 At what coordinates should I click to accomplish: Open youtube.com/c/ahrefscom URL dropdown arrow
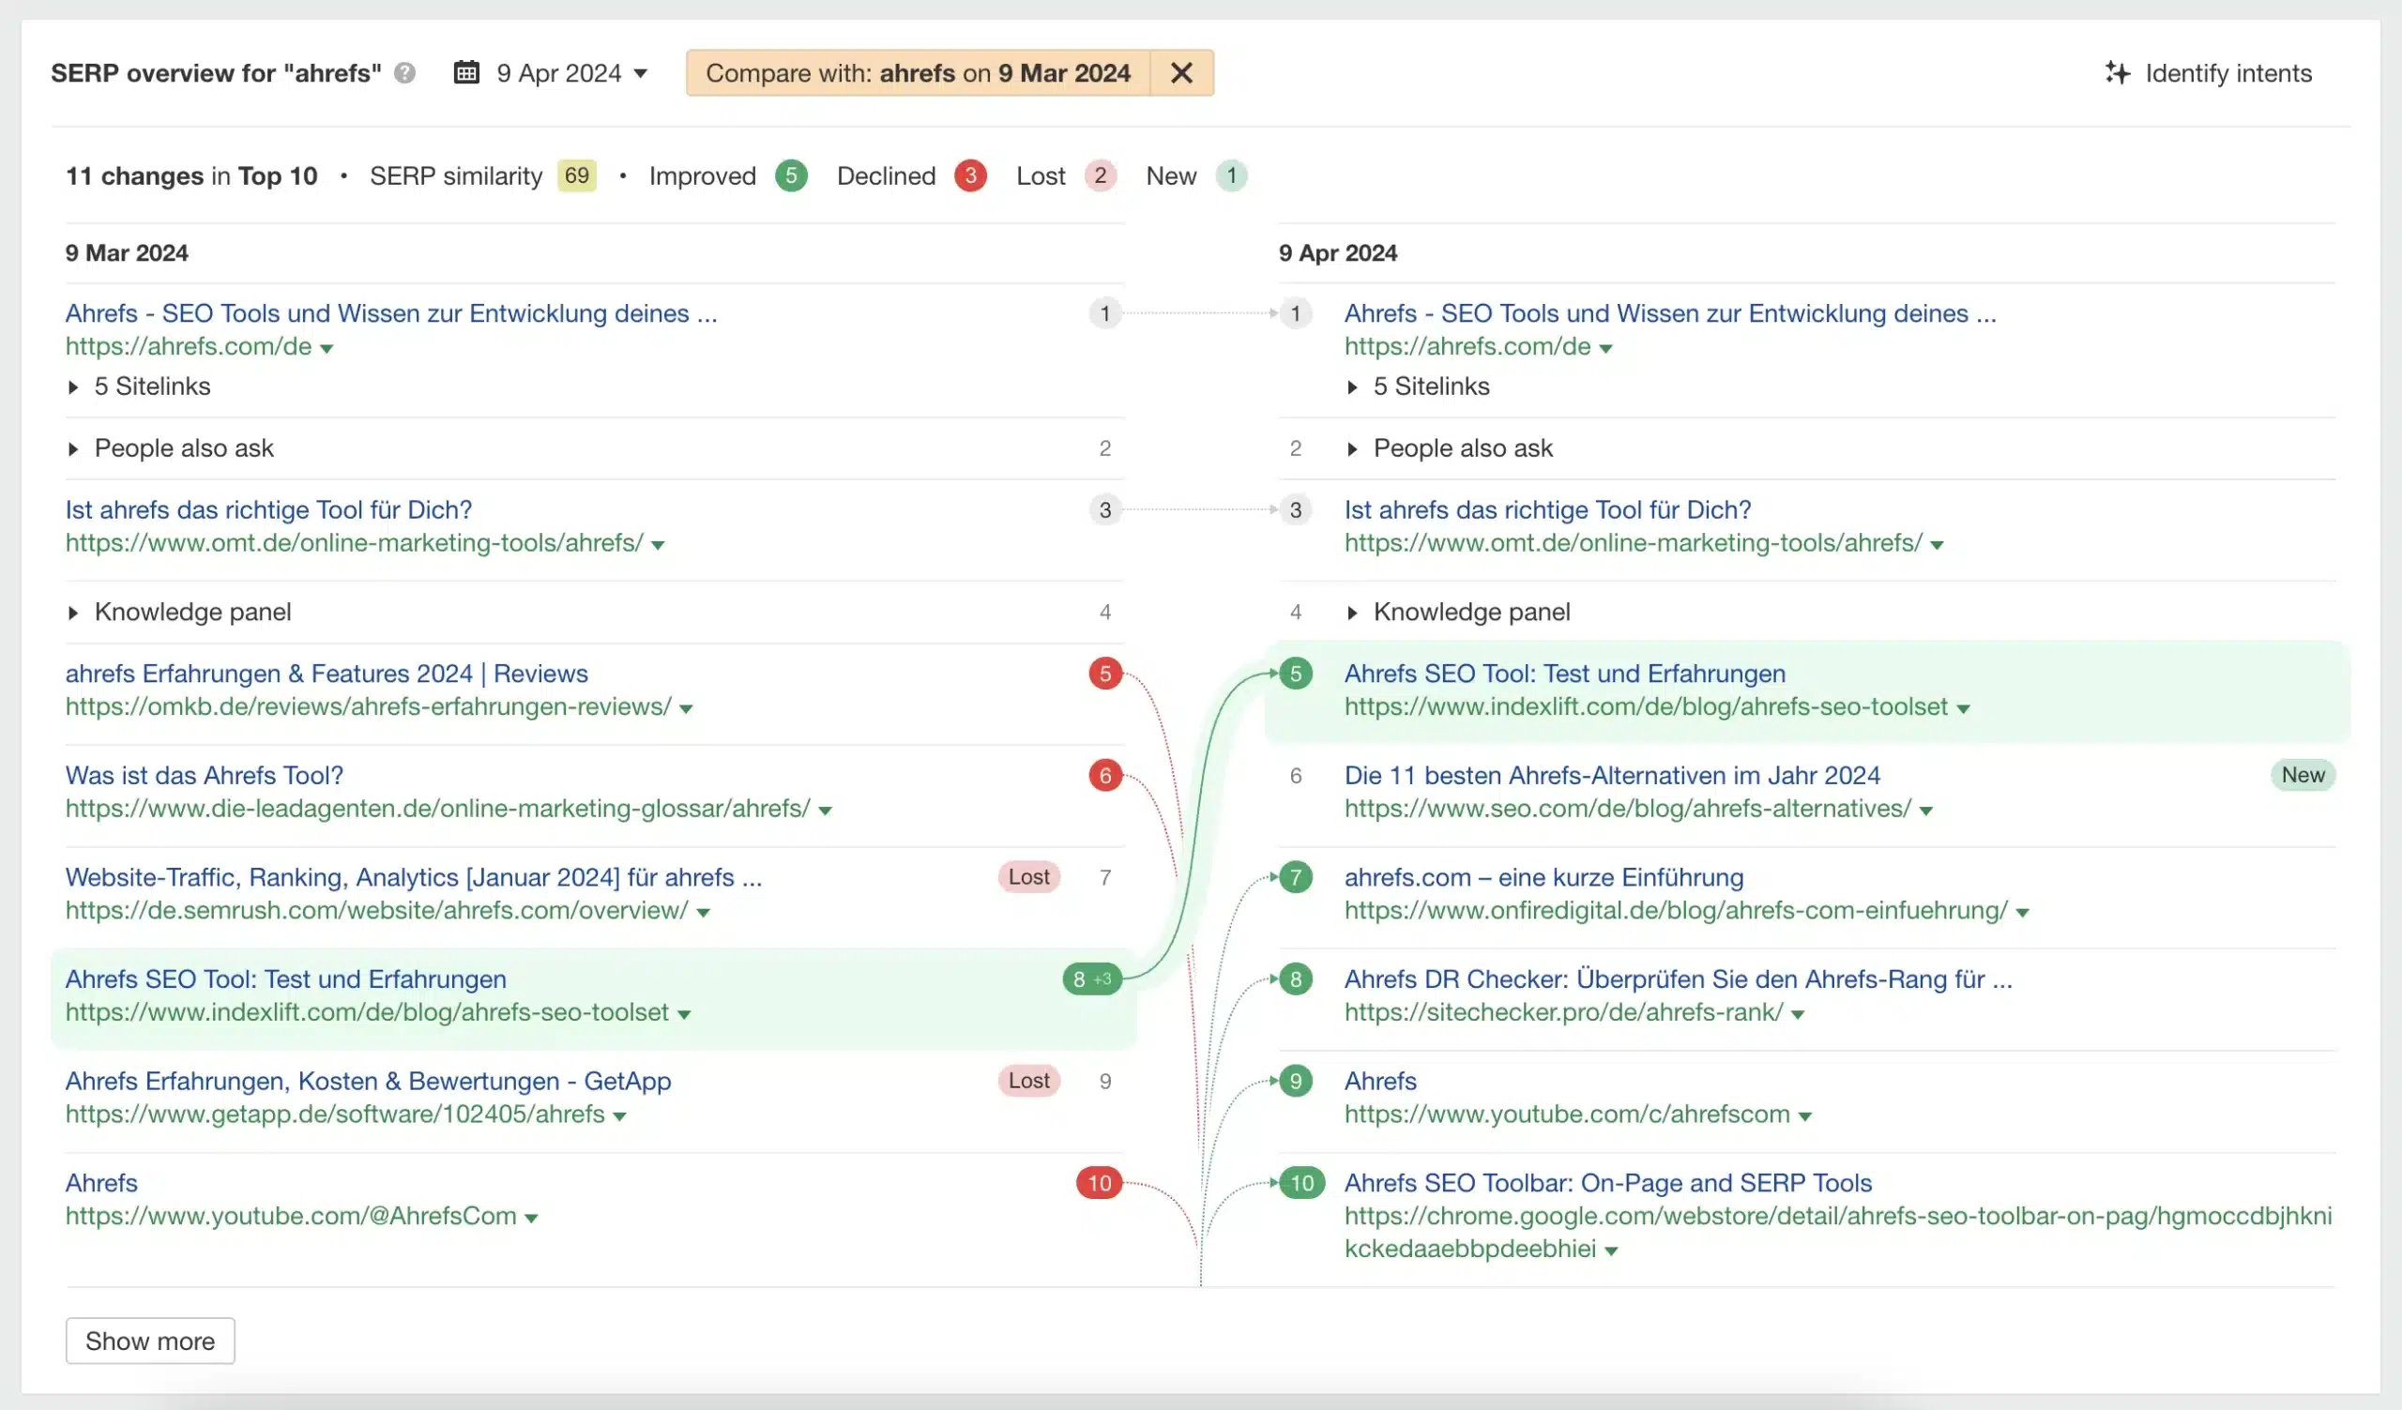[1805, 1116]
